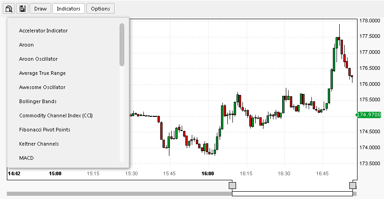The image size is (384, 199).
Task: Select MACD indicator
Action: pyautogui.click(x=26, y=158)
